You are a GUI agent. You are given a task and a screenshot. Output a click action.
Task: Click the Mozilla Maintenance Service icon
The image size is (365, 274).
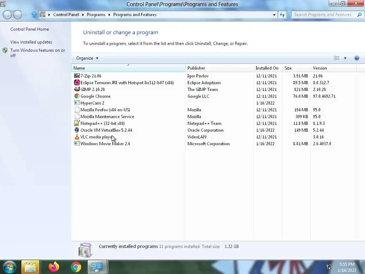(77, 116)
